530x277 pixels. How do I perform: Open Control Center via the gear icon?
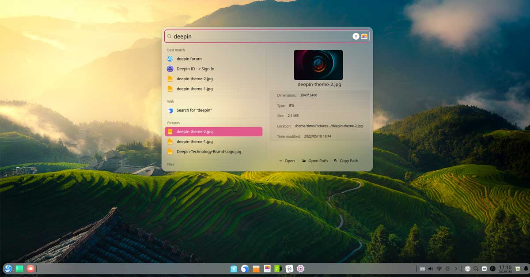[x=300, y=269]
